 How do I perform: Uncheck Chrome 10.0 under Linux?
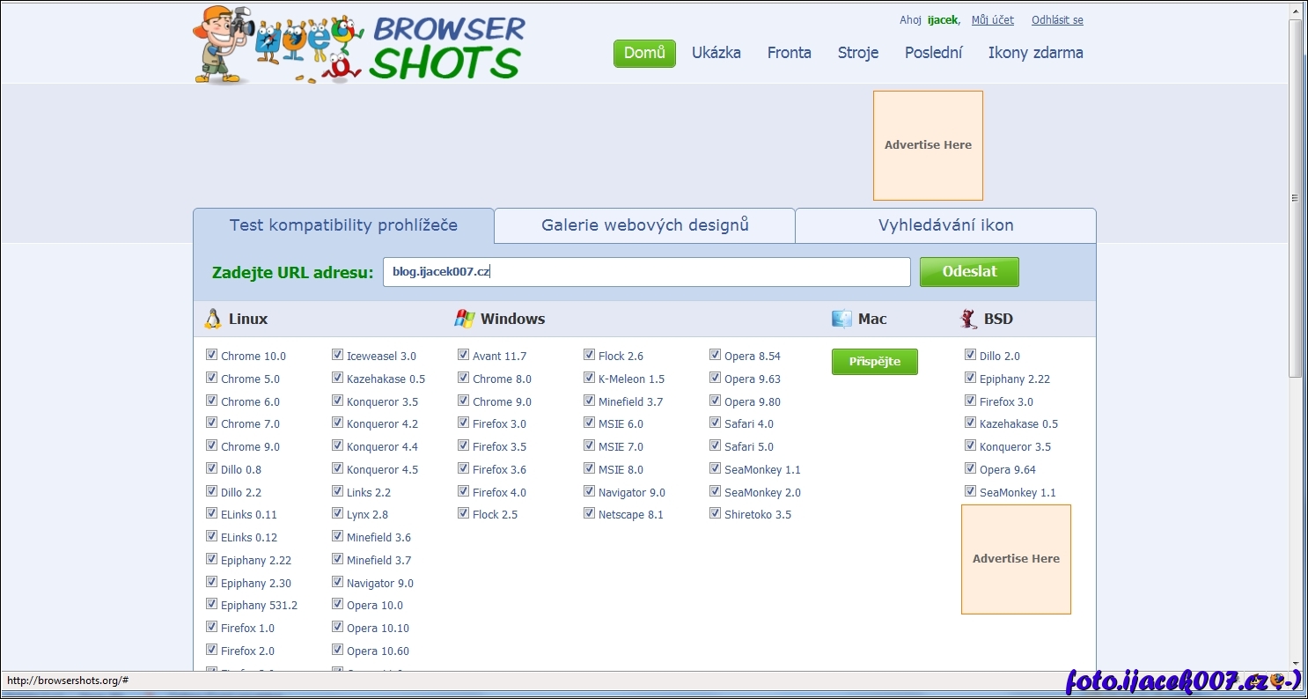[211, 355]
